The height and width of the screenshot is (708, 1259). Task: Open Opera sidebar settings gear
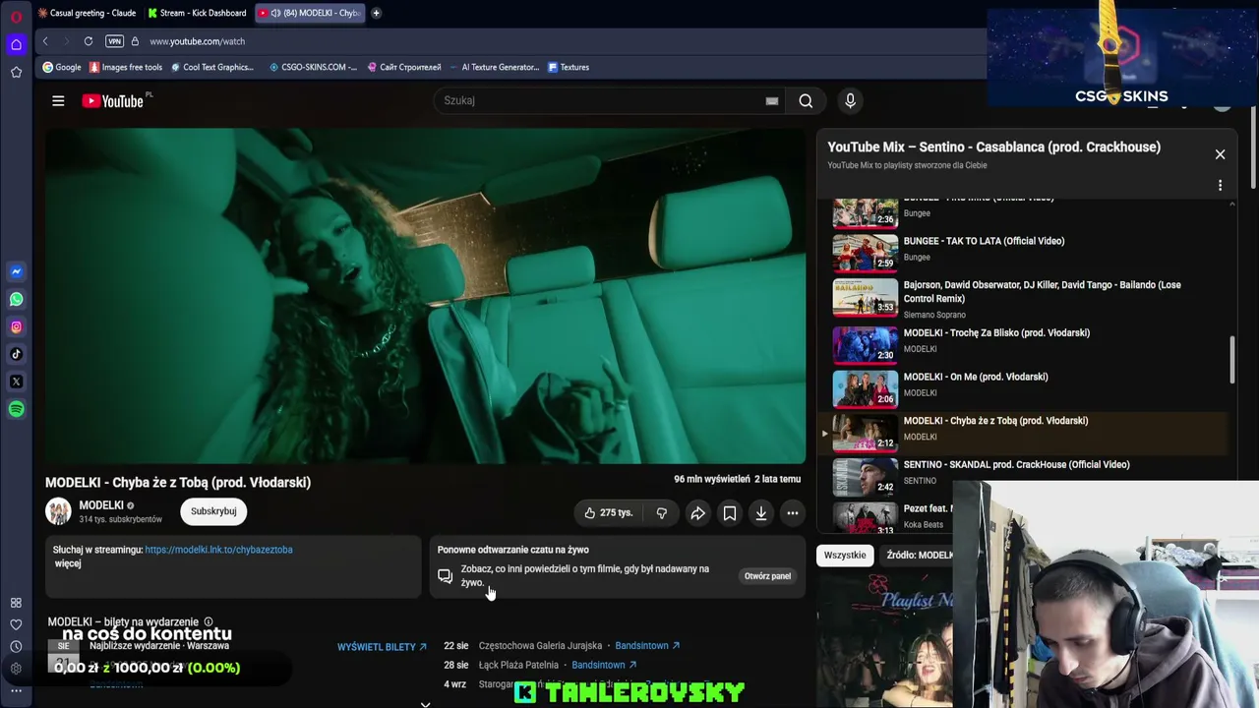tap(16, 669)
